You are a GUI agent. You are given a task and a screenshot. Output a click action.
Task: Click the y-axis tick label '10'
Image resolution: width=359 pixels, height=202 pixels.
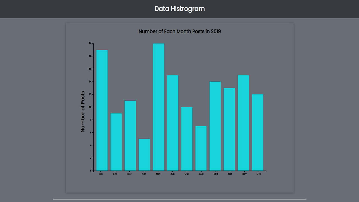click(x=90, y=107)
